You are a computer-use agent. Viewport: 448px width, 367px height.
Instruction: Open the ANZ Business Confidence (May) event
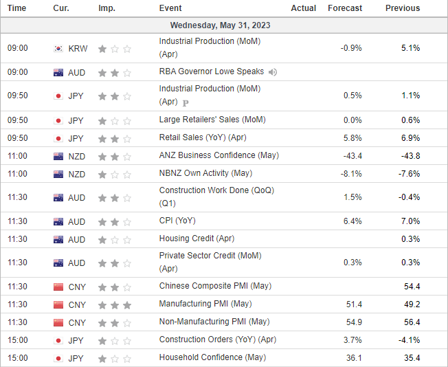219,155
